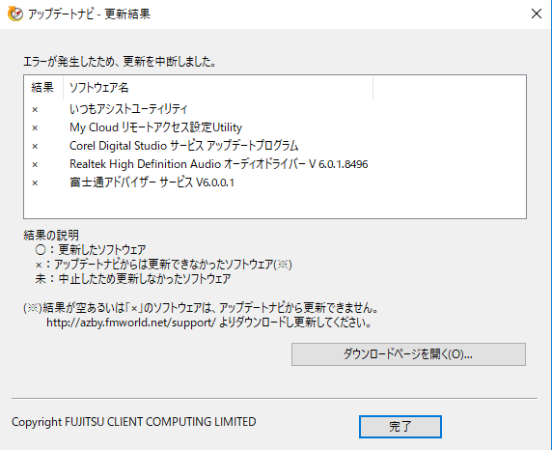Click the 結果の説明 heading text
Image resolution: width=552 pixels, height=450 pixels.
51,235
